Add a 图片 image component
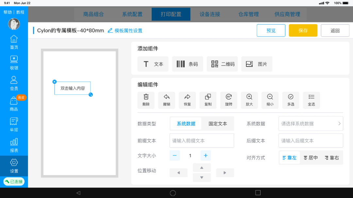 (x=257, y=64)
